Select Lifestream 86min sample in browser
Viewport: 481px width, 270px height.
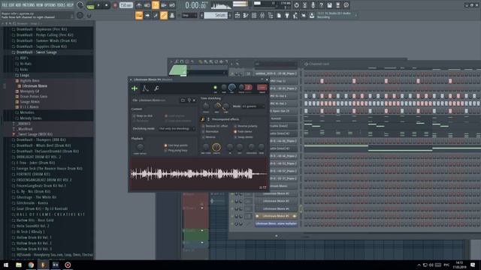point(35,86)
